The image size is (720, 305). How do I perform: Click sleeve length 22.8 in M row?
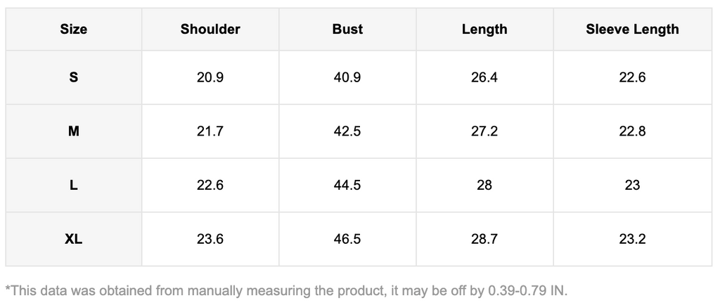[632, 131]
